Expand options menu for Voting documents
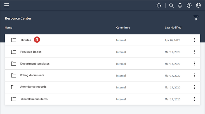 tap(194, 76)
